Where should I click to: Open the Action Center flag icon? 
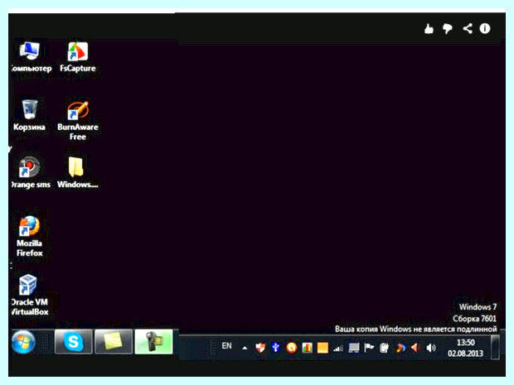pos(369,348)
